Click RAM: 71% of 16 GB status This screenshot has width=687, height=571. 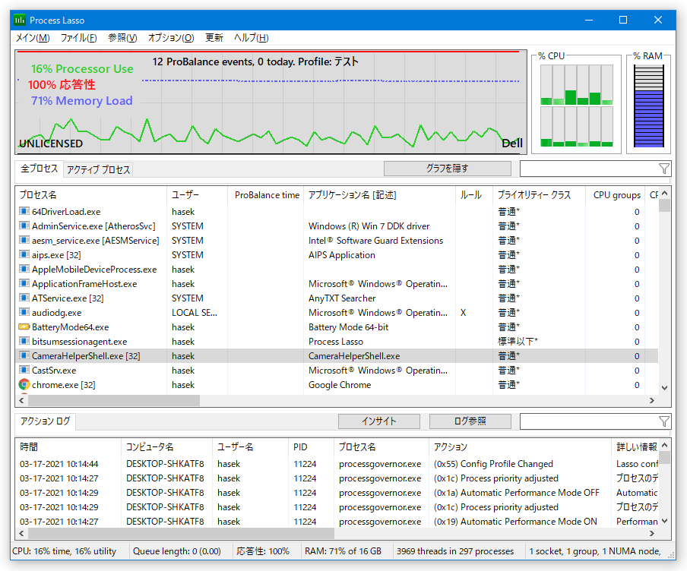343,551
